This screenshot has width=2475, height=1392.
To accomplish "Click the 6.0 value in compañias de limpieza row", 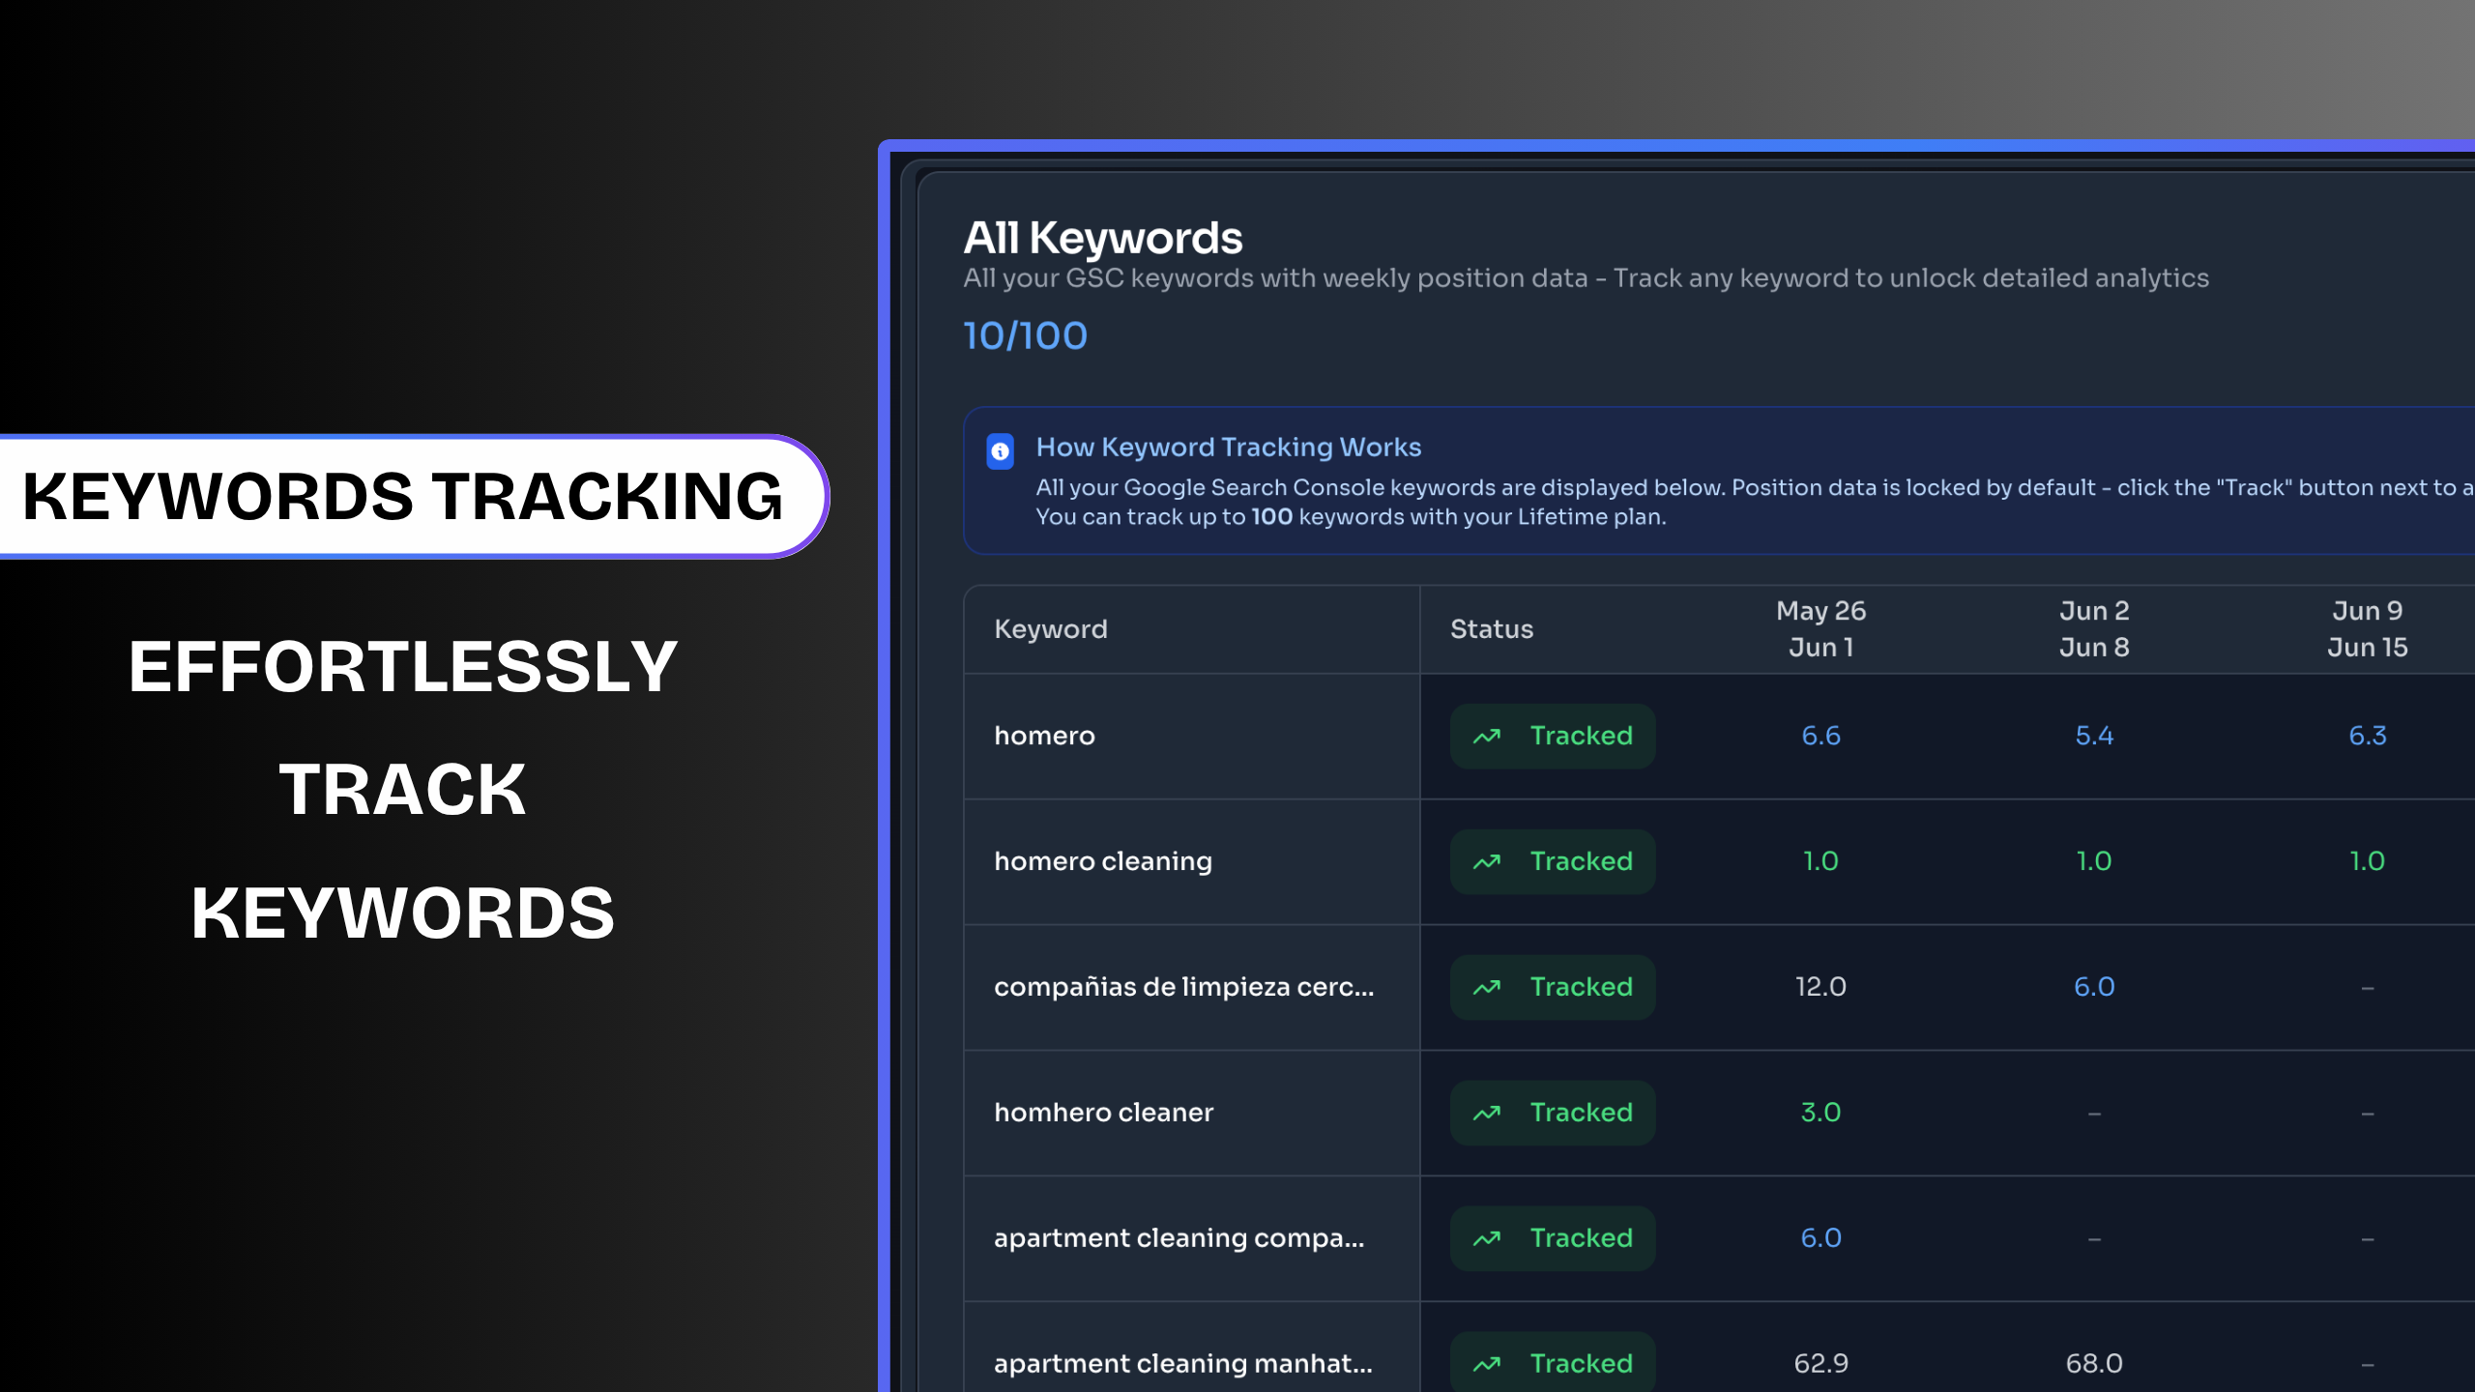I will [x=2094, y=987].
